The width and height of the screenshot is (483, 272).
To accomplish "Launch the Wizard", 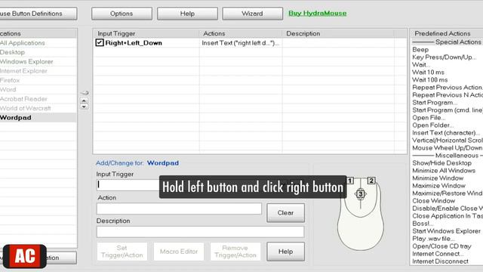I will [x=252, y=14].
